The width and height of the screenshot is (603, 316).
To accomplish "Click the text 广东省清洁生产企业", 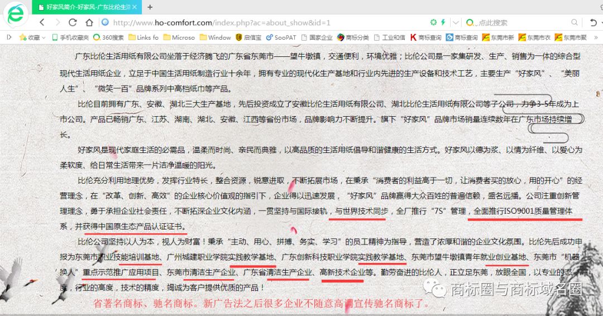I will [277, 272].
